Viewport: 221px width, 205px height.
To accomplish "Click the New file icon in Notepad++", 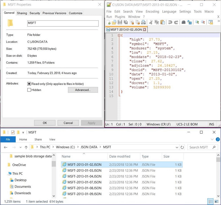I will coord(108,22).
